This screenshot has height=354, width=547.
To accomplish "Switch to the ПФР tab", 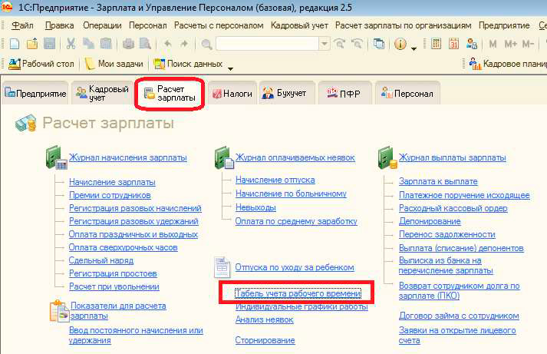I will [344, 93].
